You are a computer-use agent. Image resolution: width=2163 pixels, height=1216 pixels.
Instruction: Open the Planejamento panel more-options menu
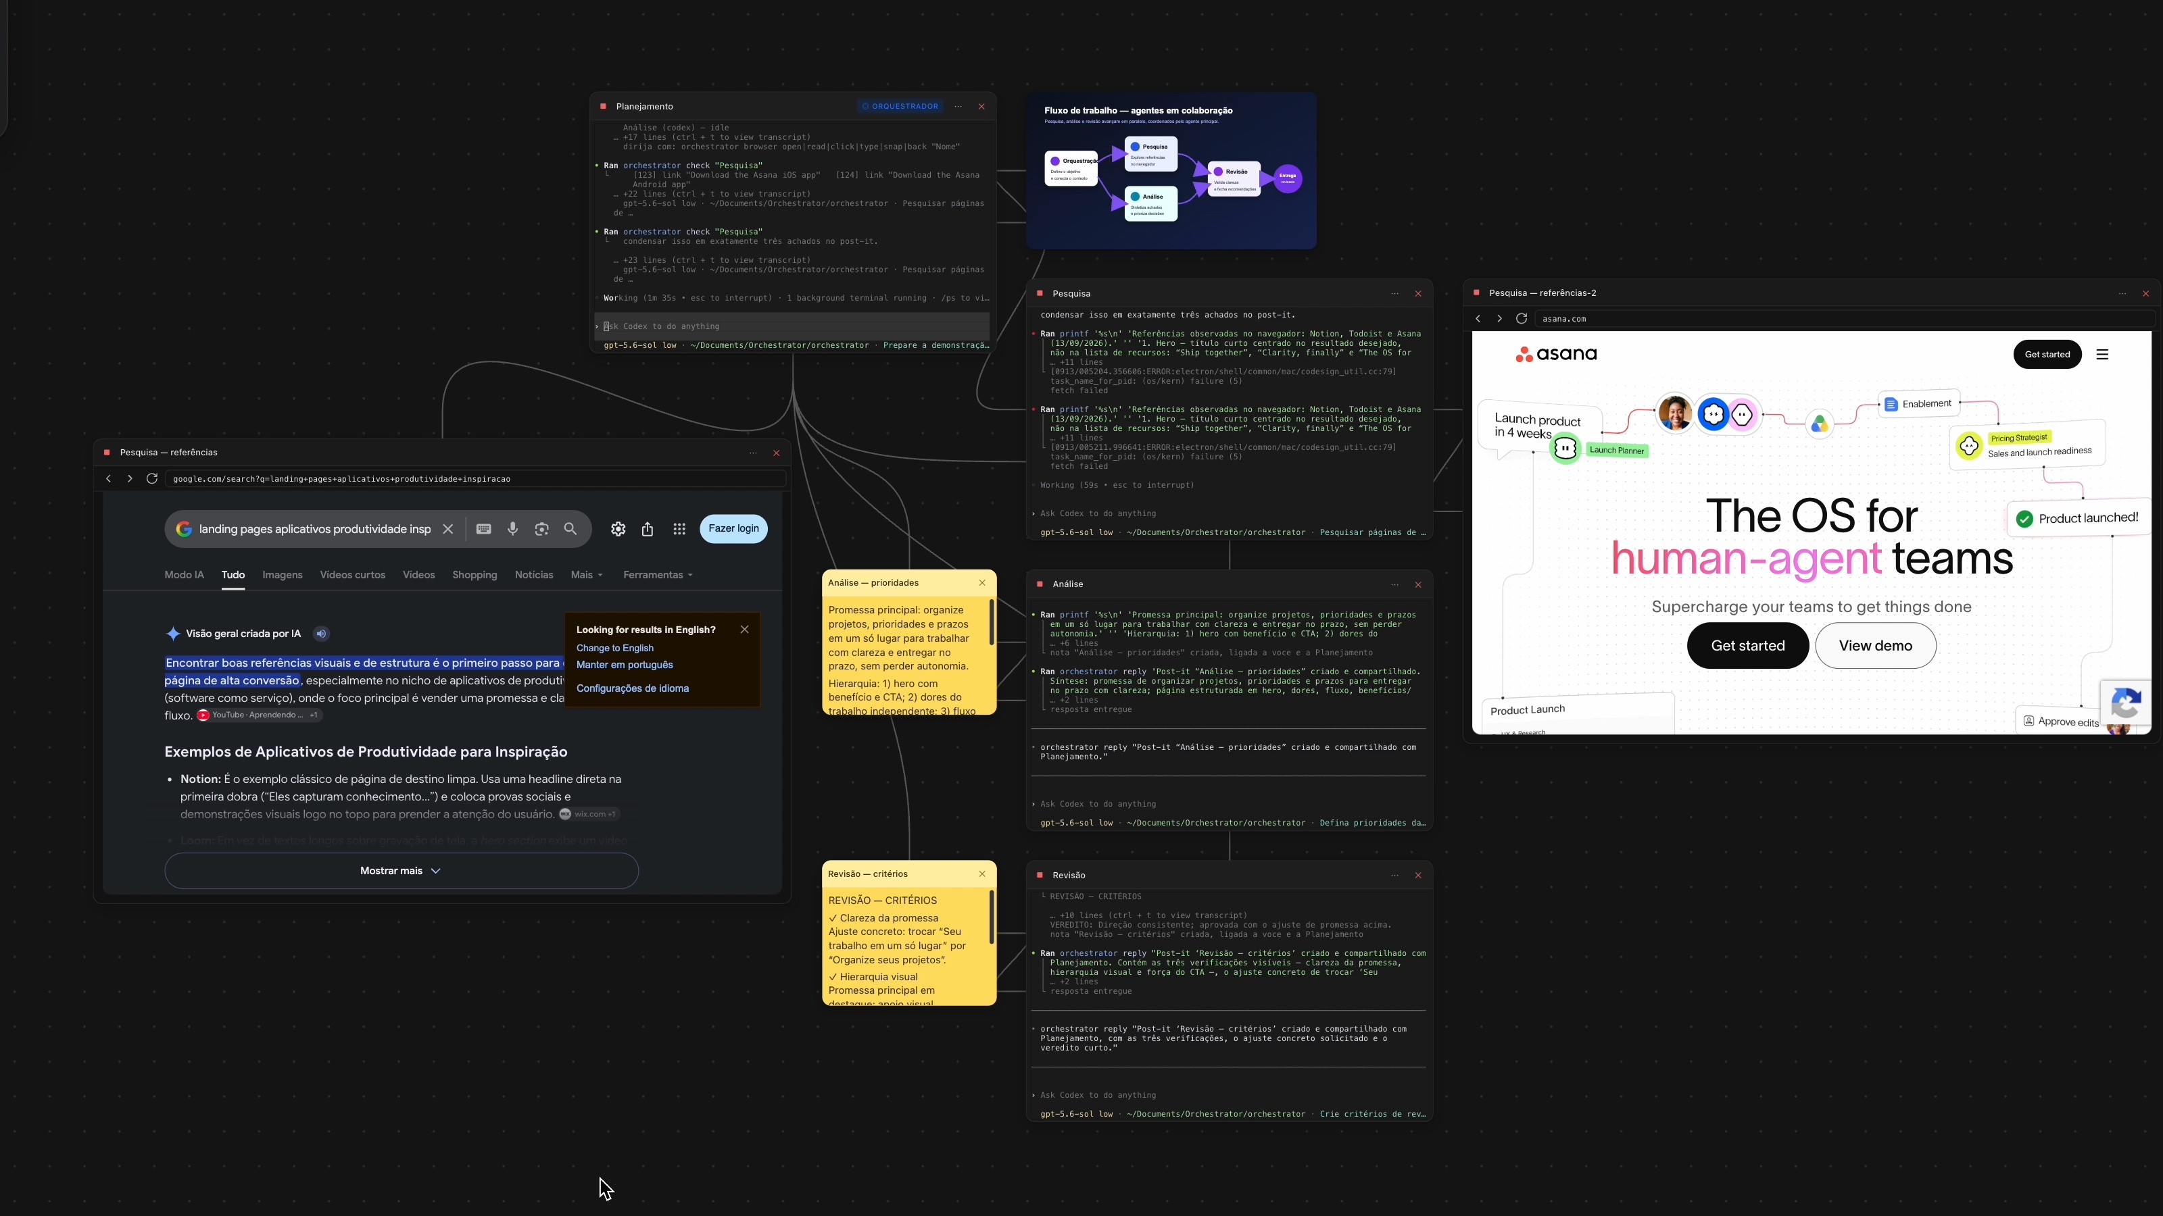click(x=958, y=107)
